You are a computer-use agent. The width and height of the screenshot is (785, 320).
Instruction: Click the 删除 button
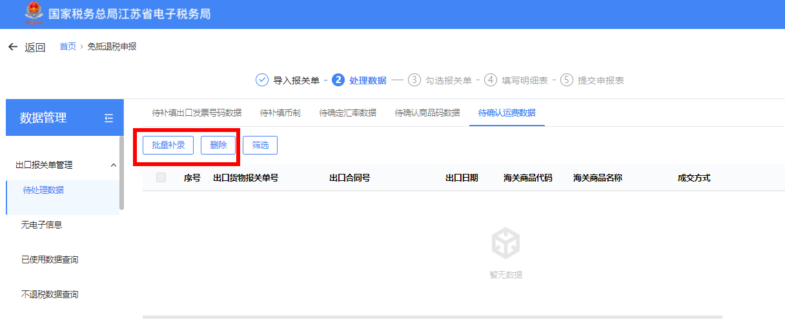click(x=218, y=146)
